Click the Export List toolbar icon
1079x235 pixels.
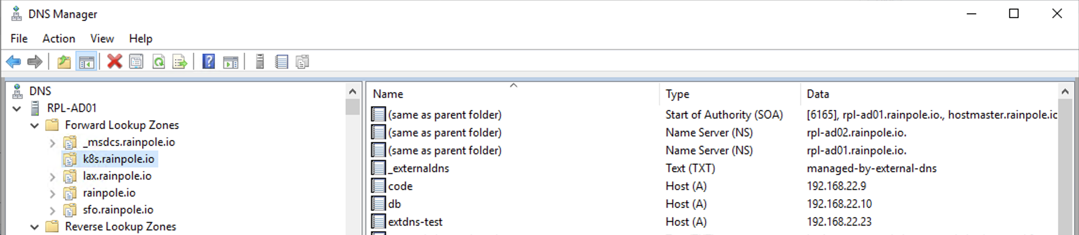point(180,62)
